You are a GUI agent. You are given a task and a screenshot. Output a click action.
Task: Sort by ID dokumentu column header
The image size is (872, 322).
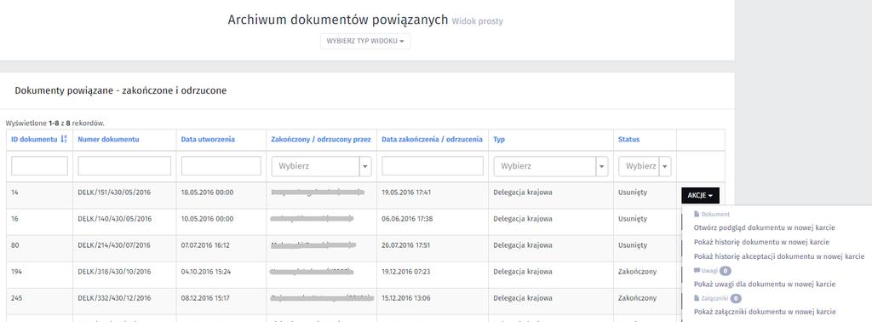pos(34,140)
